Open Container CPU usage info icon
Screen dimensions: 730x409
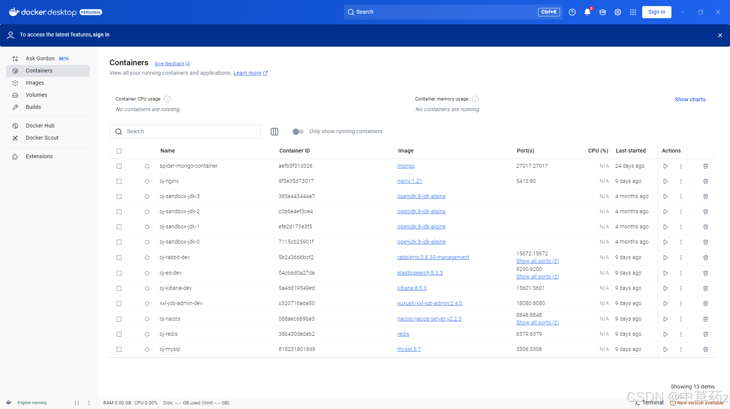pyautogui.click(x=167, y=99)
